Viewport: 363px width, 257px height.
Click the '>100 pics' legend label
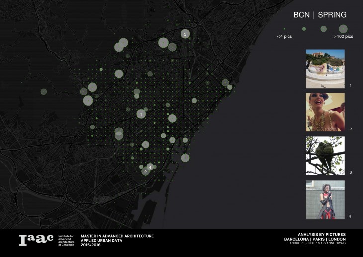click(343, 37)
